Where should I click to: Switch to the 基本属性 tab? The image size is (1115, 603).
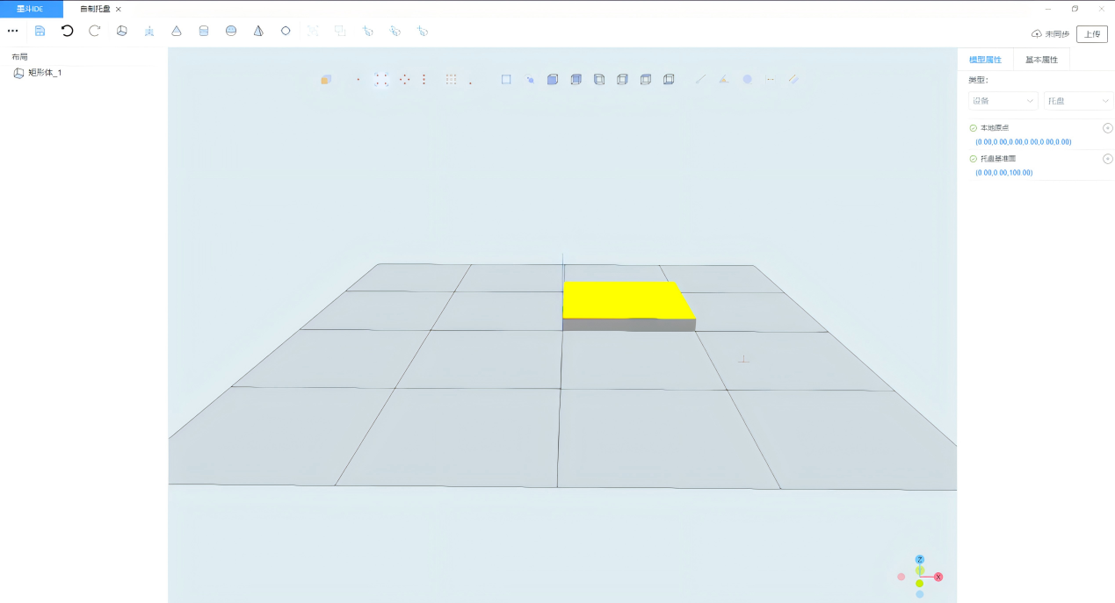point(1041,60)
